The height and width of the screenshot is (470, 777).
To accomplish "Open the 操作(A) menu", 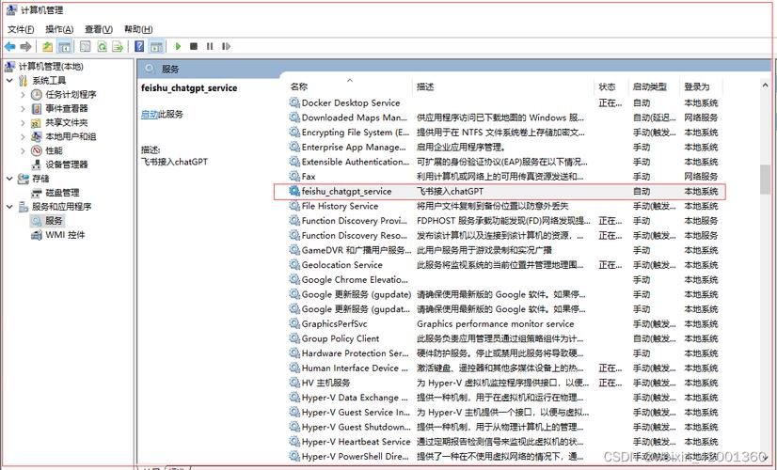I will tap(59, 29).
